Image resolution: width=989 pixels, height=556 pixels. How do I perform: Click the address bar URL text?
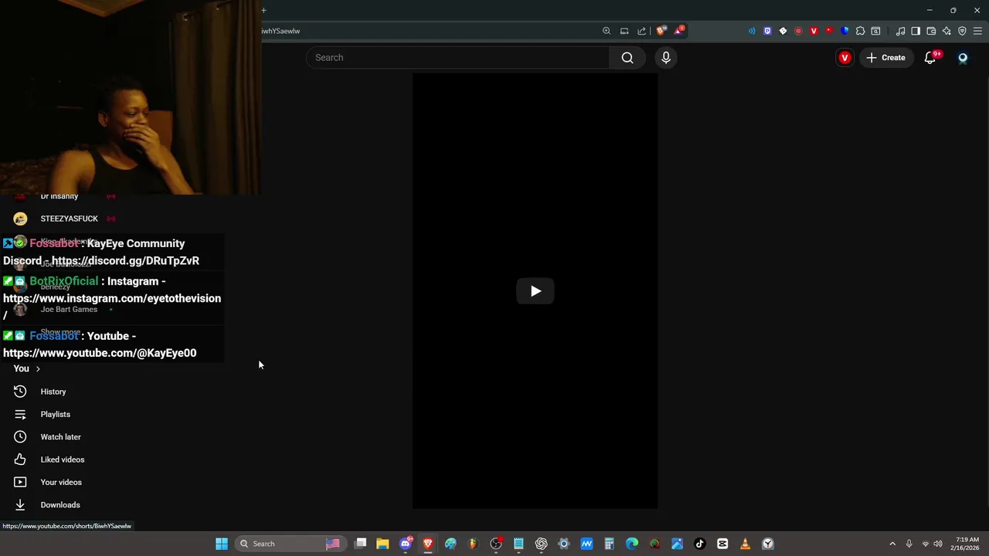(x=280, y=31)
